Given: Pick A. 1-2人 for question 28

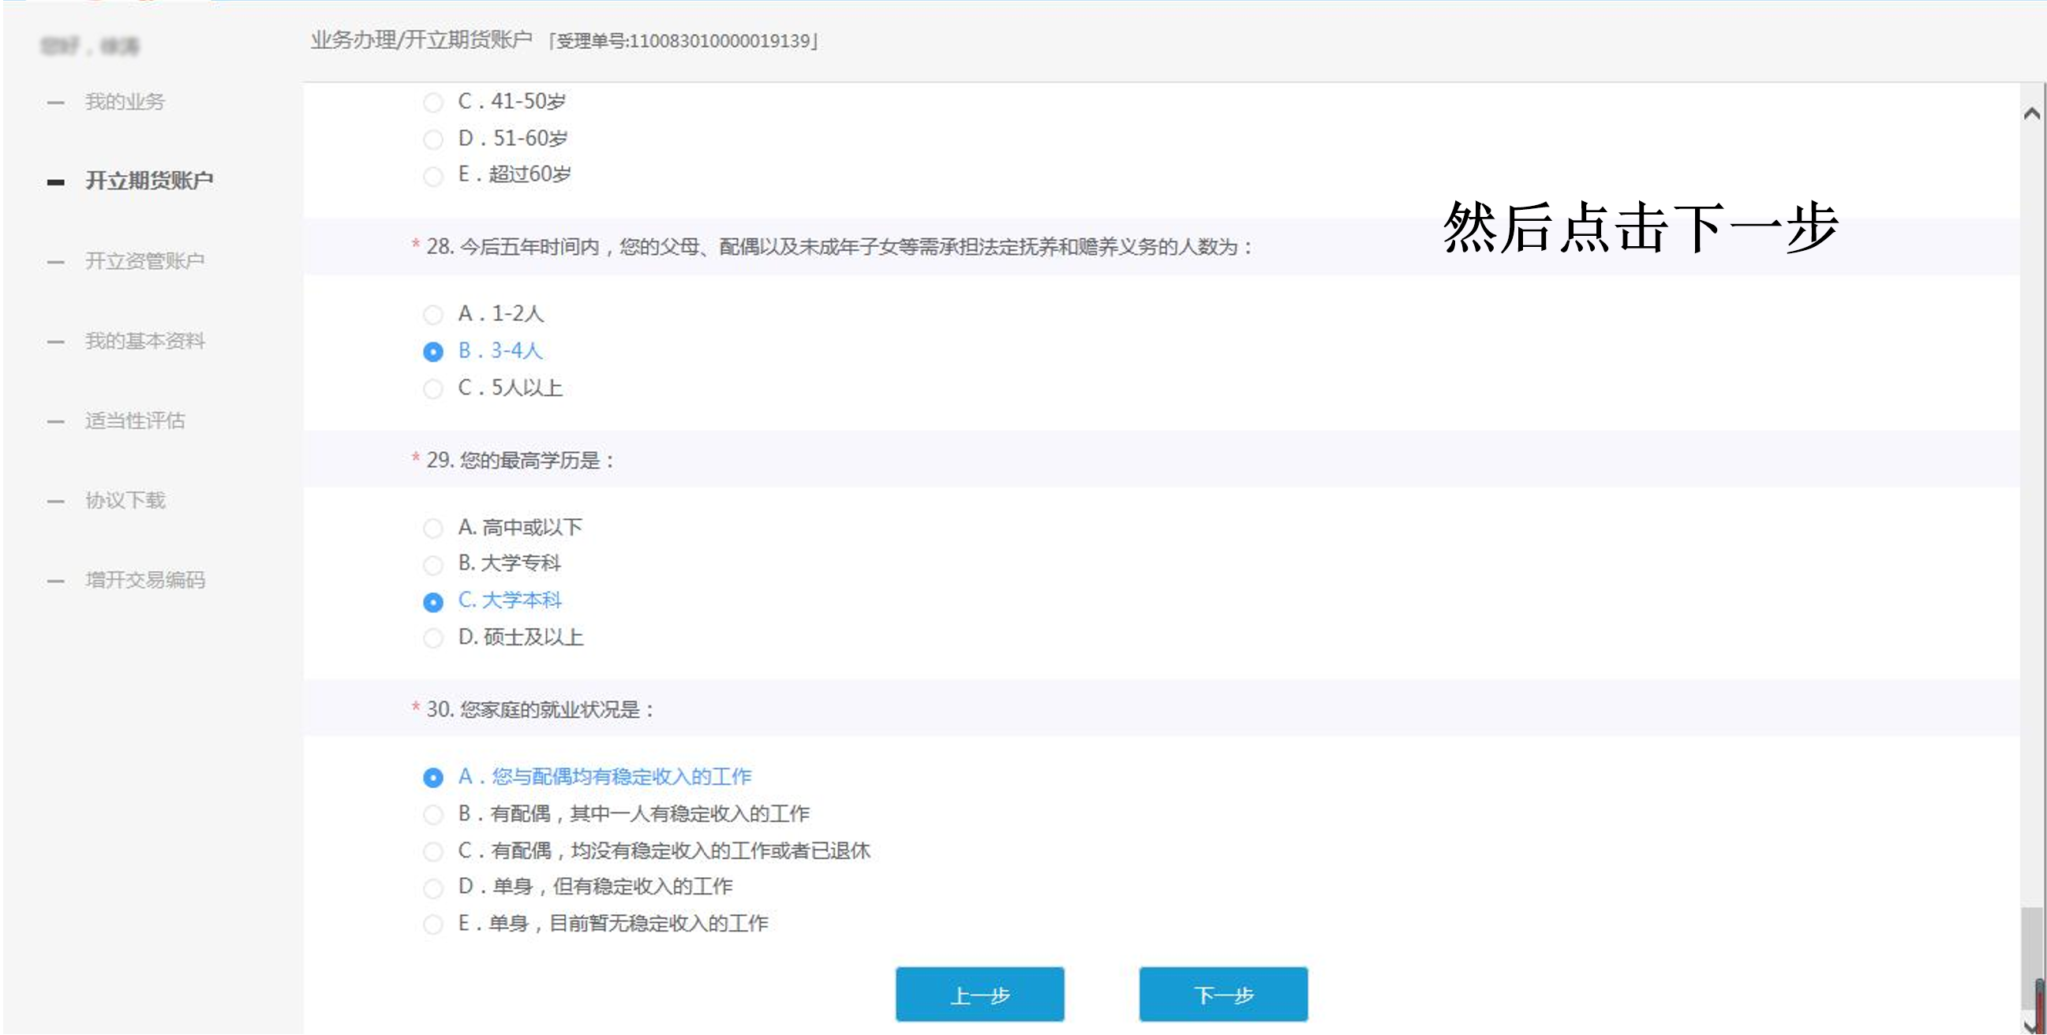Looking at the screenshot, I should point(433,316).
